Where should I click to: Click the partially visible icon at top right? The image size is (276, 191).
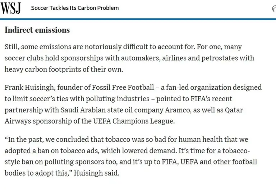[274, 9]
